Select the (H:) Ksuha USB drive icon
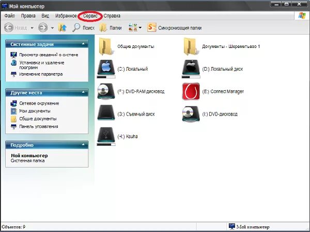The height and width of the screenshot is (232, 310). click(106, 135)
